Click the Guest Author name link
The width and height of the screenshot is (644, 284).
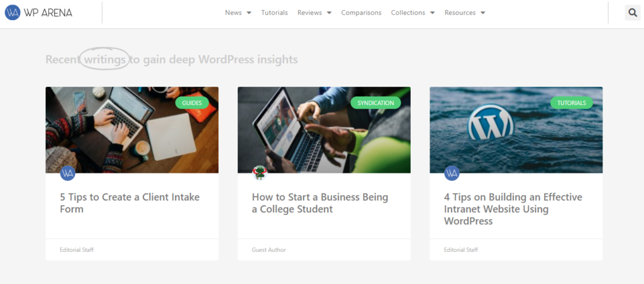point(269,250)
